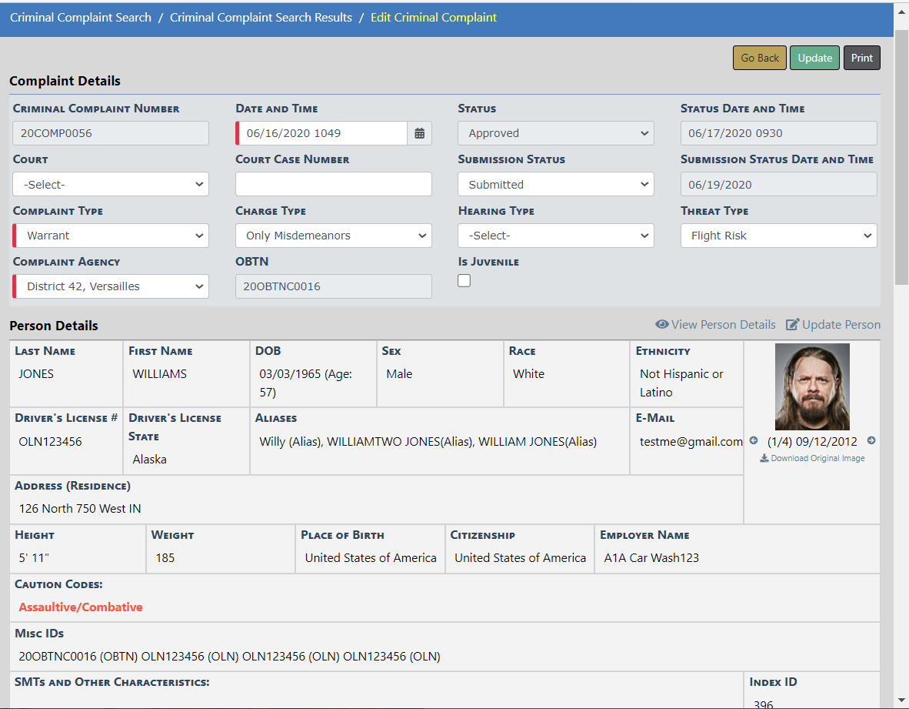Image resolution: width=909 pixels, height=709 pixels.
Task: Click the pencil edit icon for Update Person
Action: (792, 325)
